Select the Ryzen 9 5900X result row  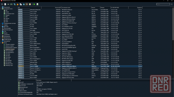point(80,42)
